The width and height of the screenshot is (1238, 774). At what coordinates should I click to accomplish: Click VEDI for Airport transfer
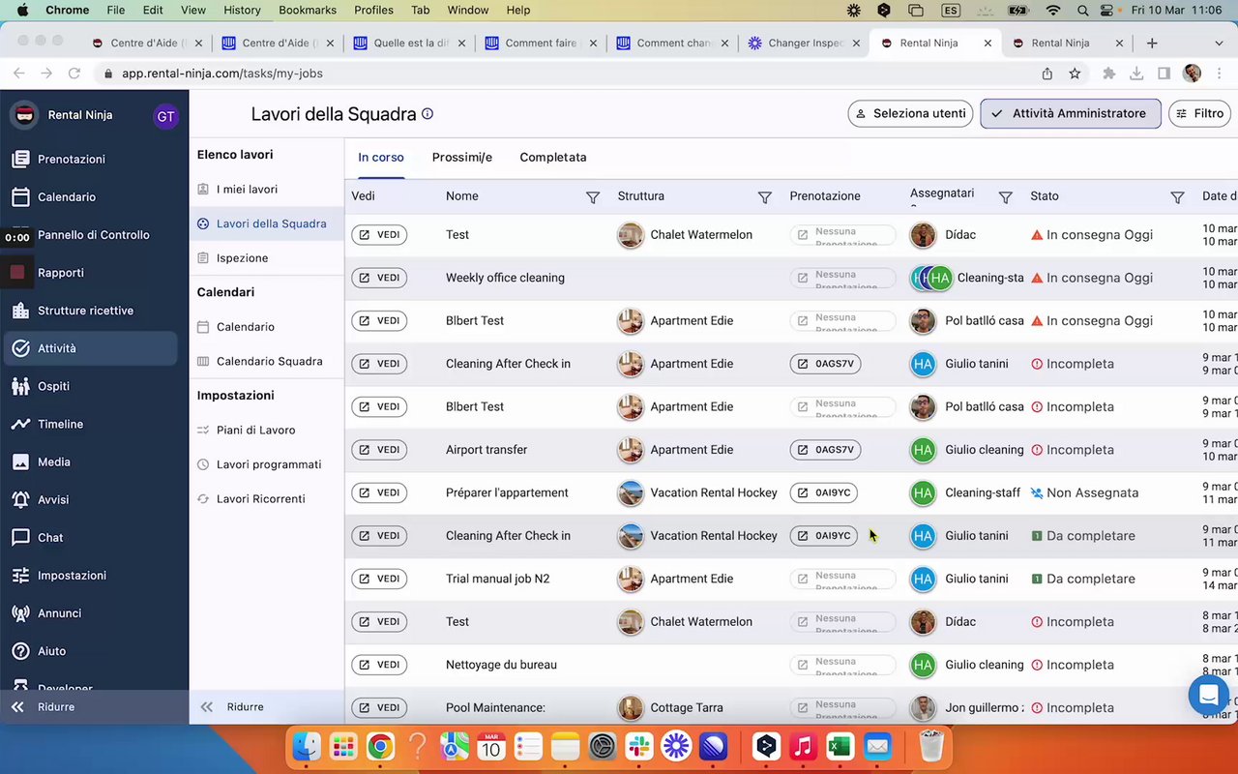pyautogui.click(x=379, y=450)
